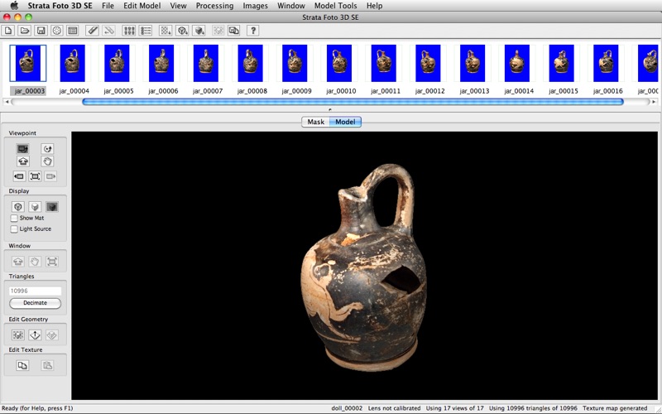The height and width of the screenshot is (414, 662).
Task: Click the first Edit Texture icon
Action: coord(22,365)
